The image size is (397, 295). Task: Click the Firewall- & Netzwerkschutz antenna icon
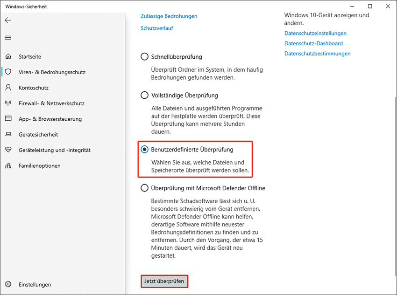[x=8, y=103]
